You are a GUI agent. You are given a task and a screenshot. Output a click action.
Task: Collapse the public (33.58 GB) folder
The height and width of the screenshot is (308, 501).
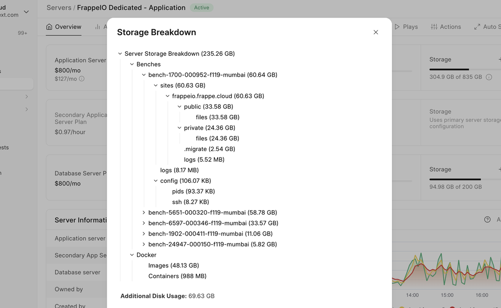(x=180, y=107)
